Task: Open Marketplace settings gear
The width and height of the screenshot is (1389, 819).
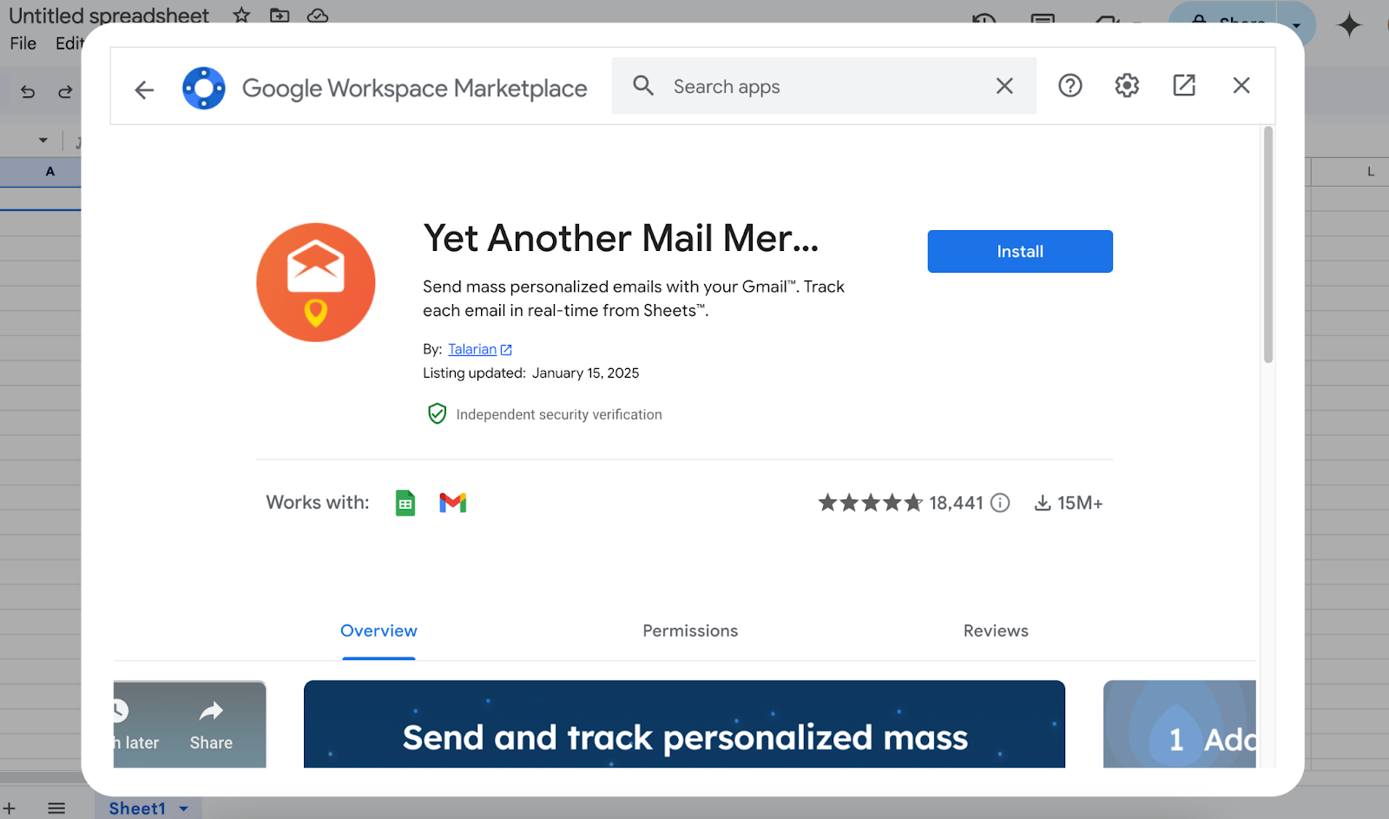Action: [x=1127, y=85]
